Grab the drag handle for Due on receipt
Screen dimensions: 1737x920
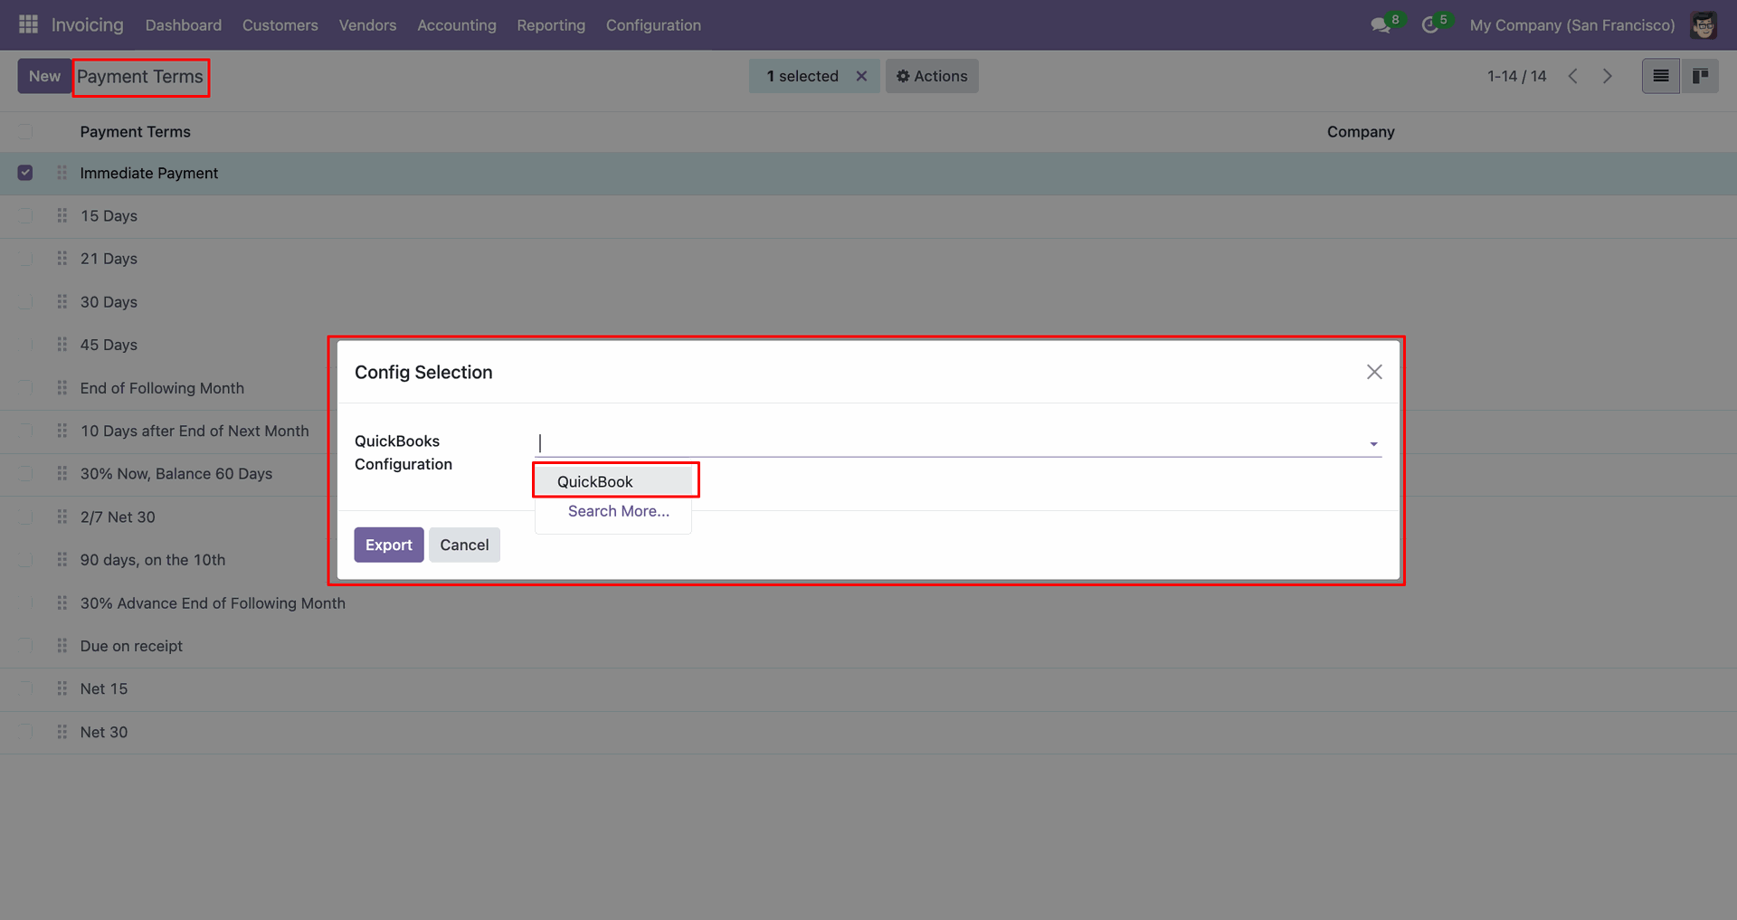[x=62, y=646]
